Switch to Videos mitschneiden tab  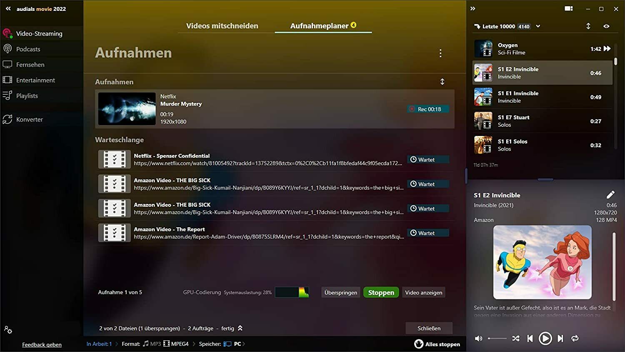tap(222, 26)
